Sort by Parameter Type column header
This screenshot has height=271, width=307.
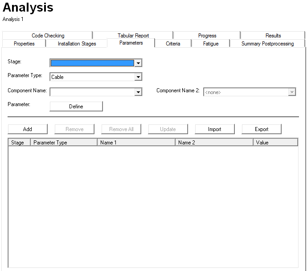pyautogui.click(x=63, y=143)
